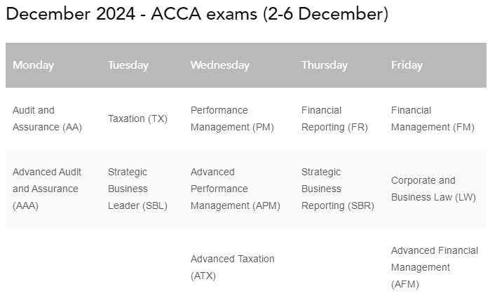This screenshot has width=490, height=298.
Task: Click Financial Reporting (FR) cell
Action: click(331, 118)
